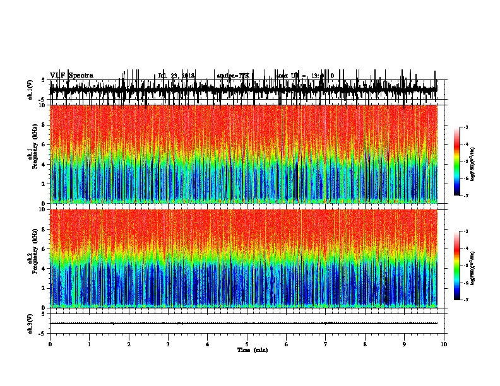The image size is (500, 386).
Task: Click the ch.1 frequency tick label "2"
Action: coord(44,184)
